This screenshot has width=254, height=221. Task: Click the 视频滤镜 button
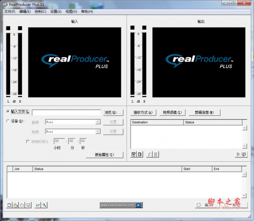[x=172, y=112]
